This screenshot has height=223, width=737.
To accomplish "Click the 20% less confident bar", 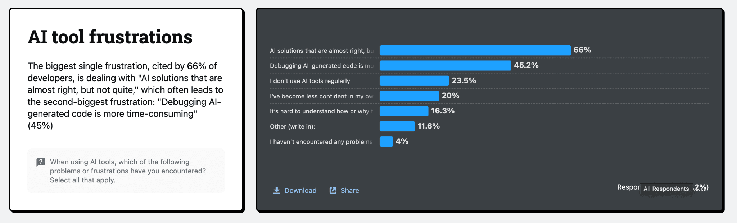I will [409, 96].
